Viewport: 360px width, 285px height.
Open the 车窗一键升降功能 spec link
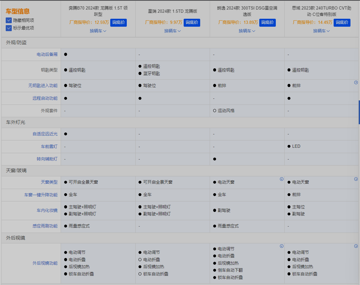point(41,195)
